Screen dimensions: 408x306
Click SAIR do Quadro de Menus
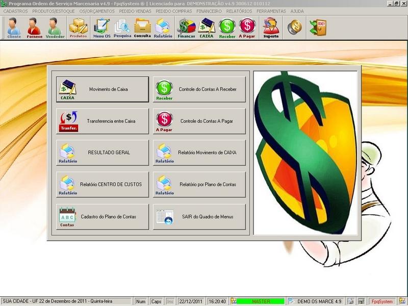(199, 216)
